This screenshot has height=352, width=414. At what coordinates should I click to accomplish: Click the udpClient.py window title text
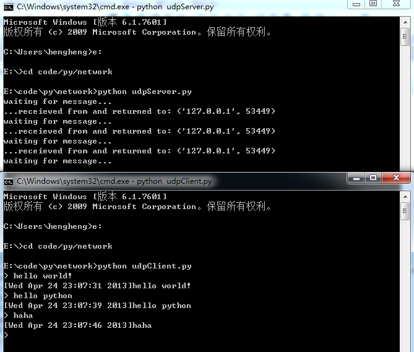tap(114, 181)
